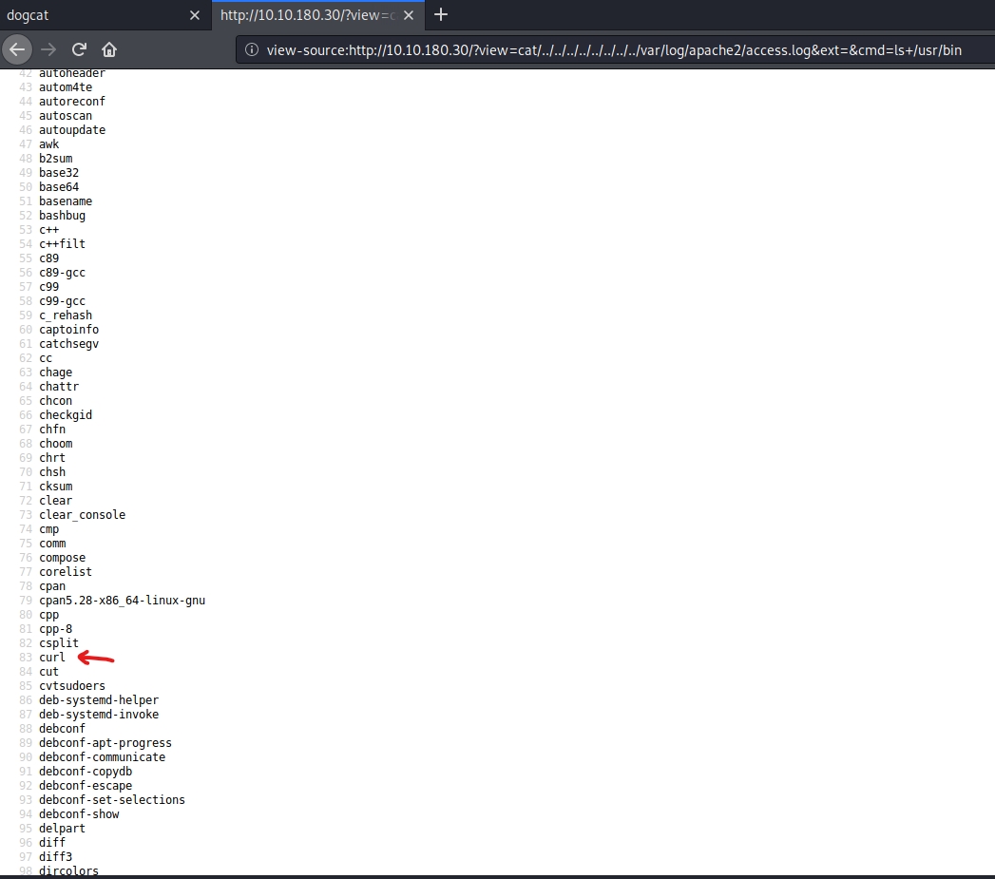The image size is (995, 879).
Task: Close the dogcat tab
Action: [x=195, y=15]
